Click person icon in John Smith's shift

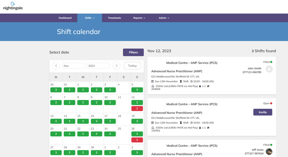[x=200, y=86]
